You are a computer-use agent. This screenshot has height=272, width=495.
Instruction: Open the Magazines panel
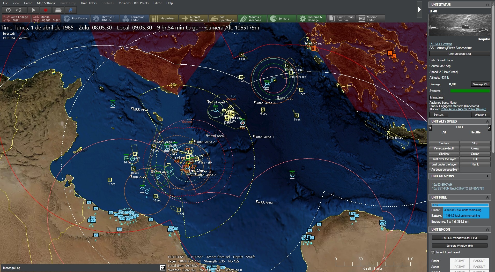[x=163, y=18]
